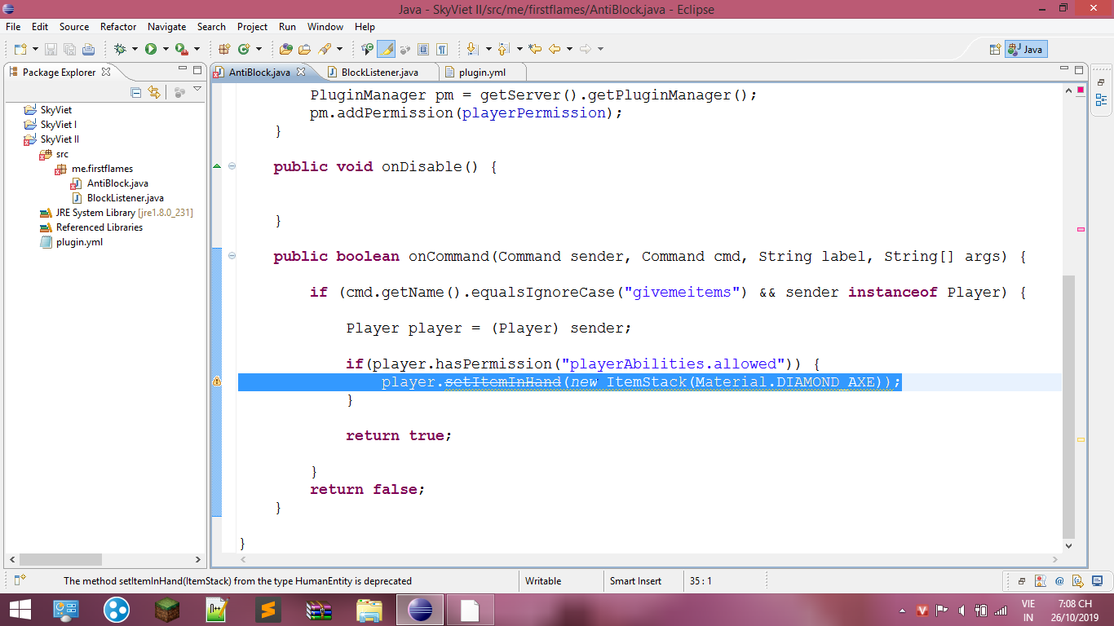Open Package Explorer view menu triangle
The image size is (1114, 626).
197,89
